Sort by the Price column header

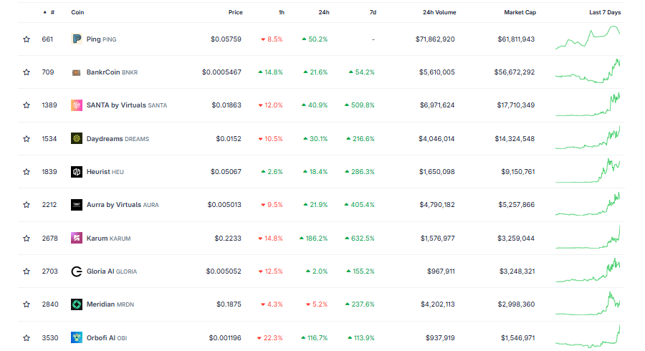point(235,12)
